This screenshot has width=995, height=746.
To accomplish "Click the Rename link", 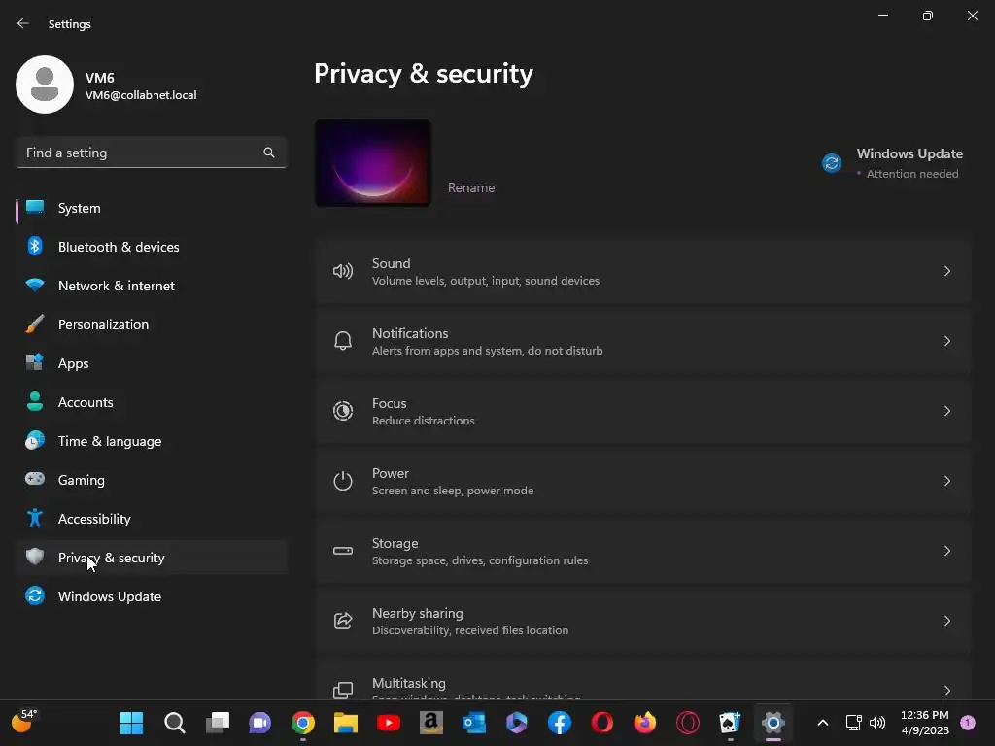I will click(471, 187).
